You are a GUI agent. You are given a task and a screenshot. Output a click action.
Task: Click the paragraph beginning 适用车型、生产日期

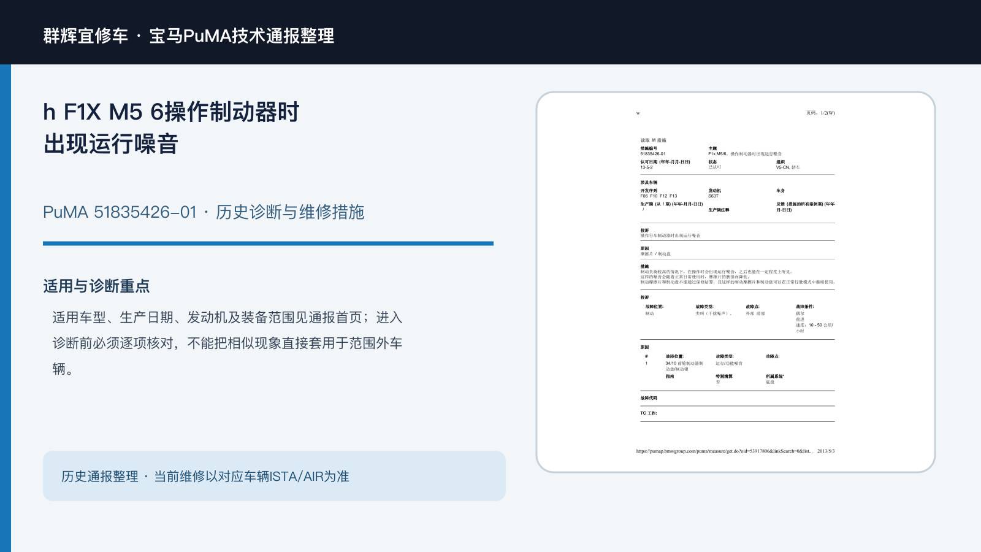click(x=227, y=343)
